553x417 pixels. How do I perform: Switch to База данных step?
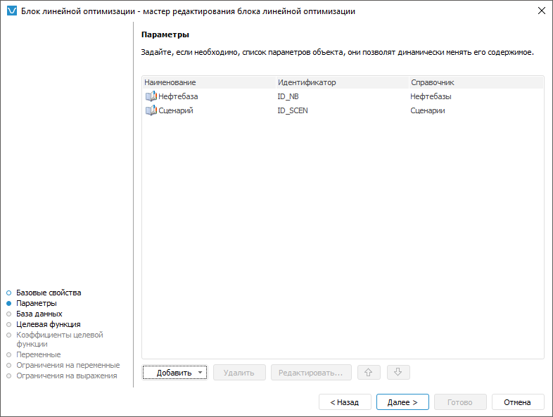click(39, 314)
